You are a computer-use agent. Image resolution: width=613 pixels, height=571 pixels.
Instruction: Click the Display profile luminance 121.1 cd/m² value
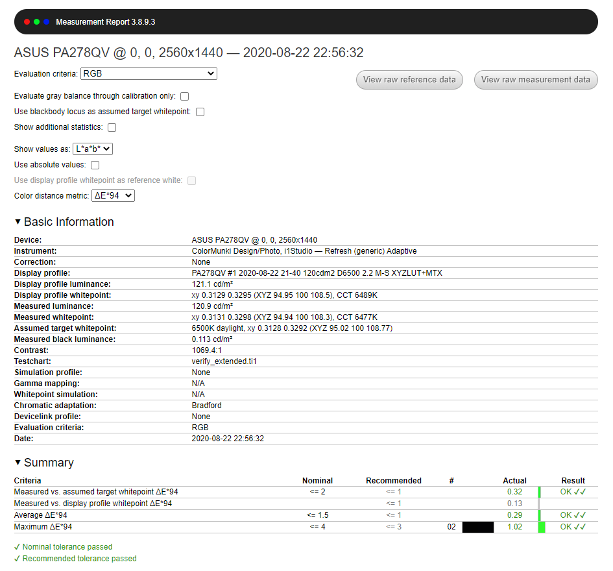[x=212, y=284]
